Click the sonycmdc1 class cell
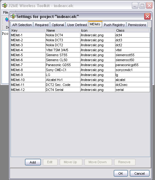Image resolution: width=155 pixels, height=180 pixels. pos(132,70)
